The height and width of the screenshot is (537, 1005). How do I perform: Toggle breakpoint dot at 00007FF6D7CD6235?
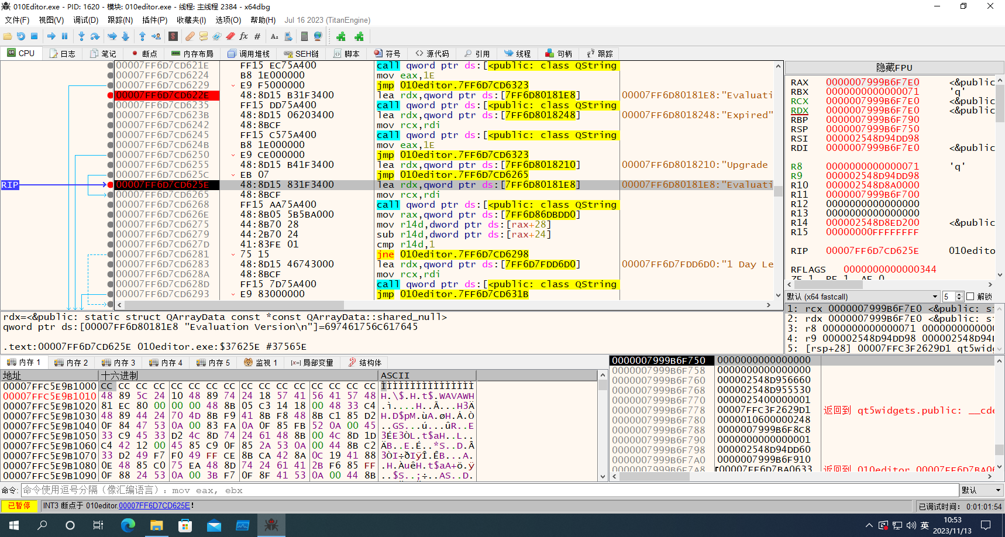point(111,105)
